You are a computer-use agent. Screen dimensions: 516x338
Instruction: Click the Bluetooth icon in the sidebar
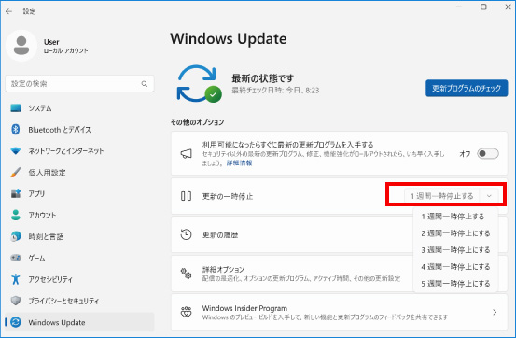(x=16, y=130)
